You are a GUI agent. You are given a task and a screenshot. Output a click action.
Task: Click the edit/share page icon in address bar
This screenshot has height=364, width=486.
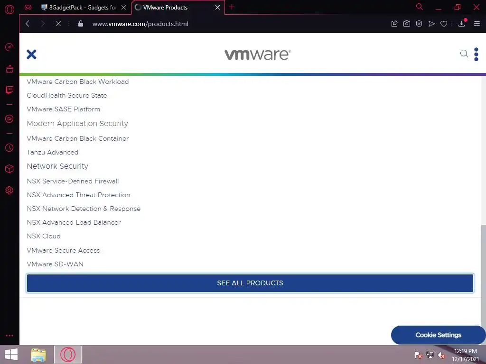pyautogui.click(x=394, y=24)
